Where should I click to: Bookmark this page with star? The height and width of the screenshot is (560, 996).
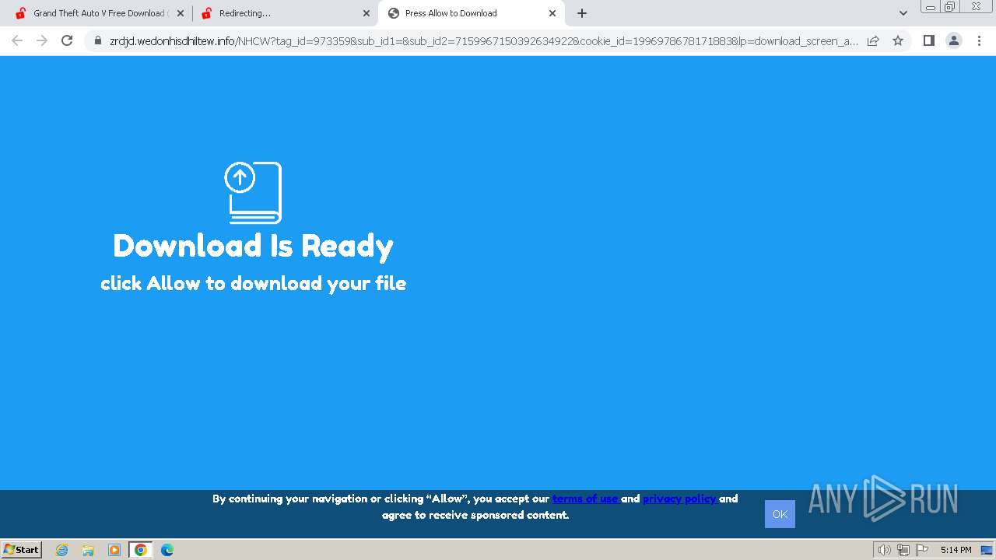898,40
